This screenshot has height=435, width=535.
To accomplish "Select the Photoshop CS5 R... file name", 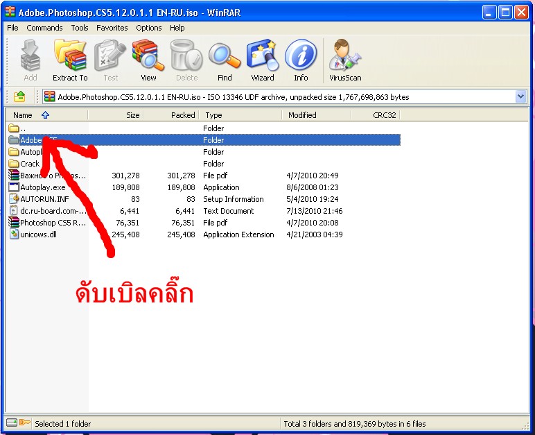I will point(53,223).
